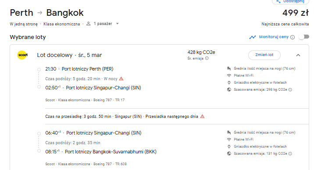The width and height of the screenshot is (314, 170).
Task: Click the 499 zł total price
Action: [296, 13]
